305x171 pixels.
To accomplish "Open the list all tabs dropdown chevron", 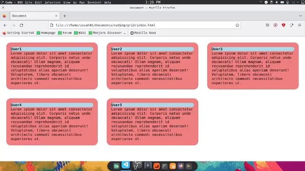I will [300, 16].
